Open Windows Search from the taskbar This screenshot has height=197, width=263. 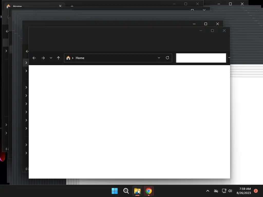pyautogui.click(x=126, y=191)
